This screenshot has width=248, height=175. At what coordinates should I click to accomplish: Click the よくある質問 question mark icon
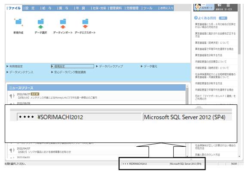[196, 18]
